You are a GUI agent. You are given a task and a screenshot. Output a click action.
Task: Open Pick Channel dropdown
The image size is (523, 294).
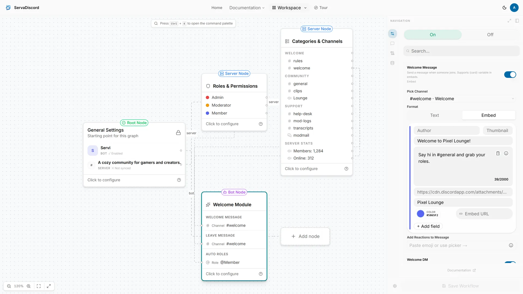461,99
